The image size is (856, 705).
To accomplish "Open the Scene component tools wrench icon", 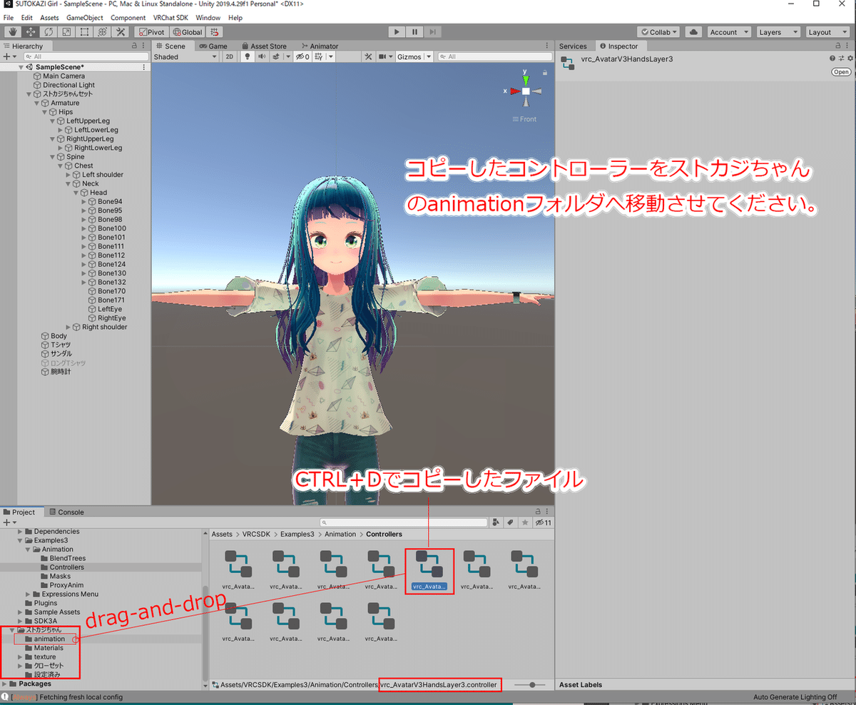I will 368,56.
